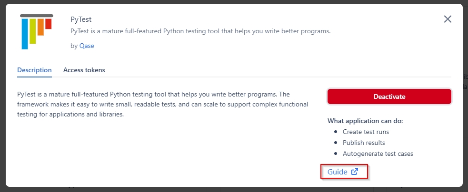Click the red bar in PyTest logo

coord(48,24)
